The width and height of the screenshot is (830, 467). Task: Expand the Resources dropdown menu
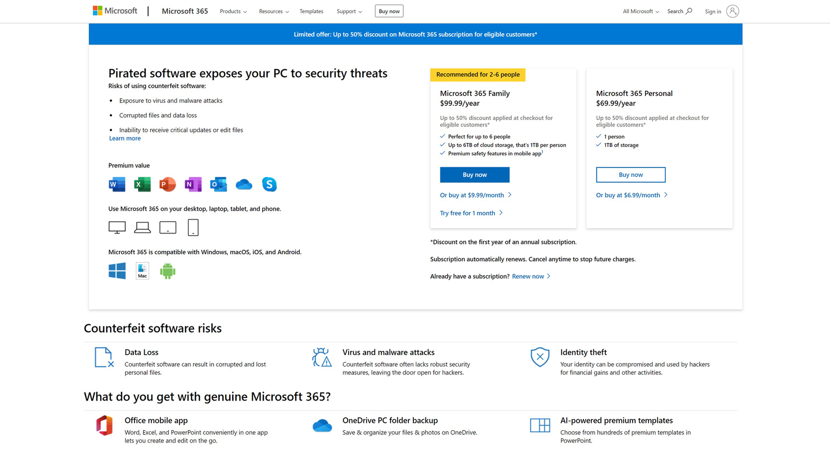click(x=273, y=11)
